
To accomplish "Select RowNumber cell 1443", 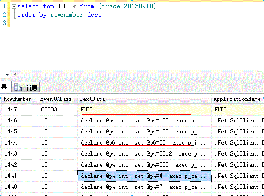I will click(19, 154).
